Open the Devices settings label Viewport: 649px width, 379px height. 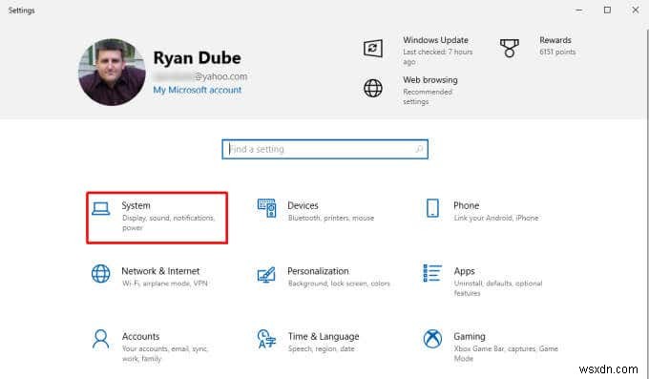click(x=303, y=205)
